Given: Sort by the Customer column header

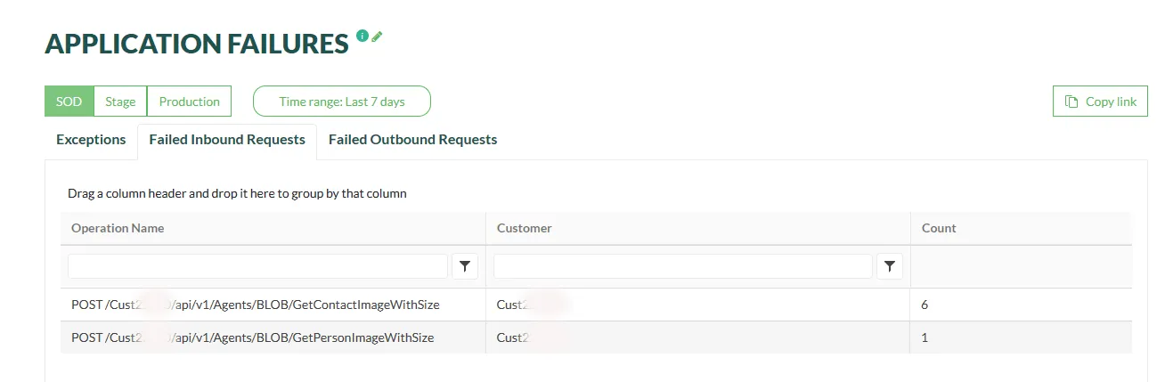Looking at the screenshot, I should pos(525,228).
